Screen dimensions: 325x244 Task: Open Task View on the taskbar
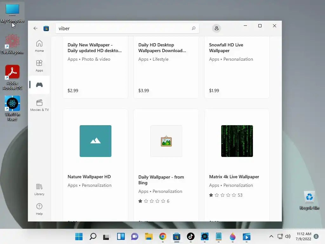tap(107, 236)
